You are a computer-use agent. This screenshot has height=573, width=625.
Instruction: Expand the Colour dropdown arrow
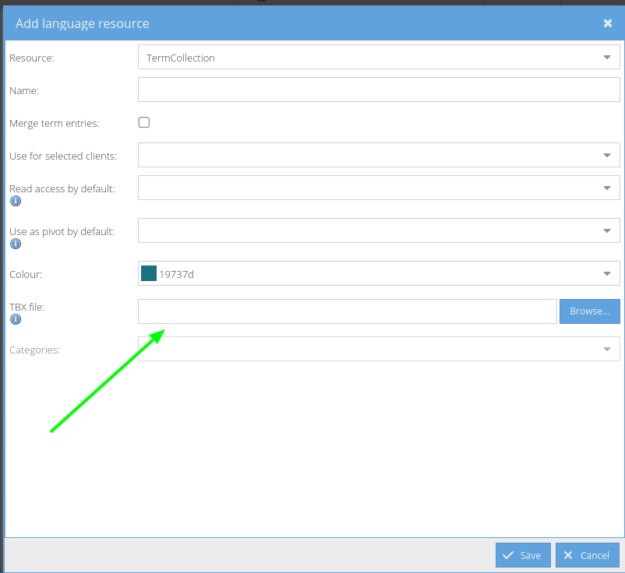(607, 273)
